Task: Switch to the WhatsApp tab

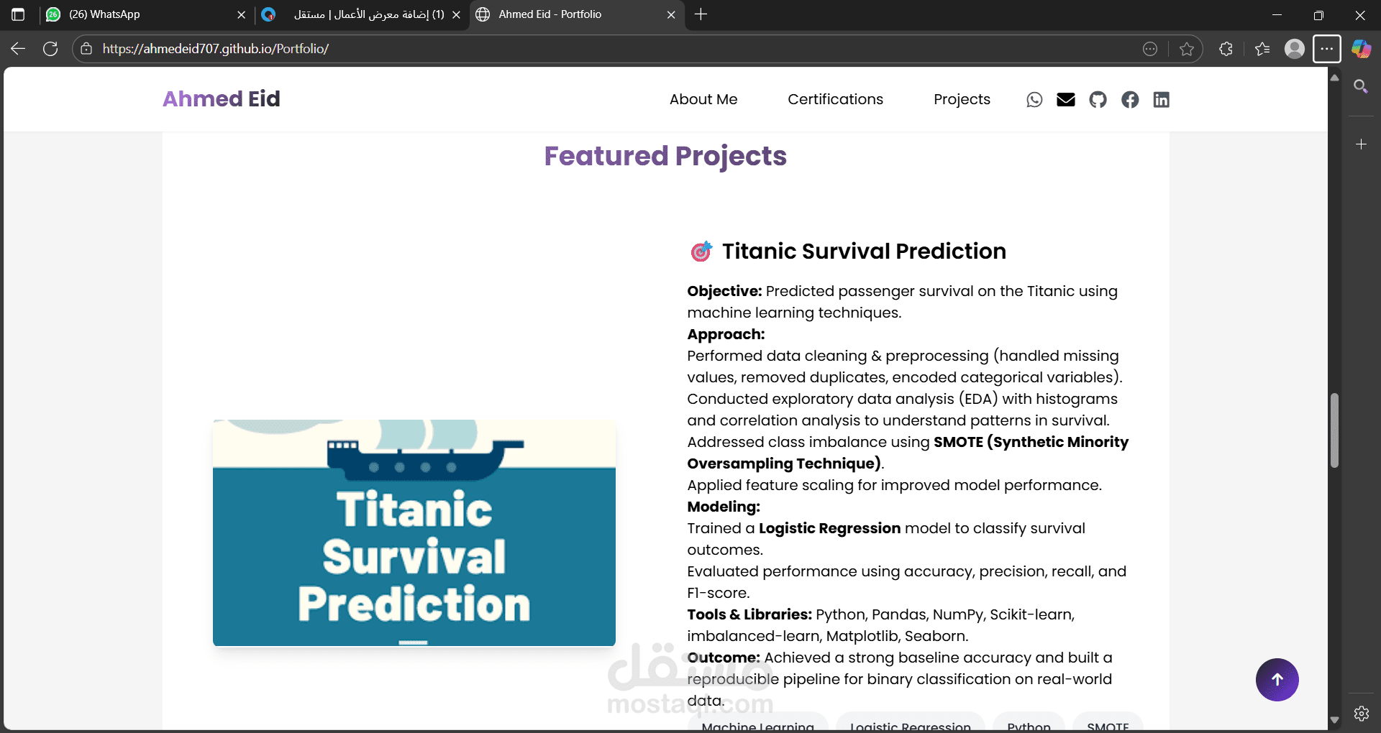Action: 145,14
